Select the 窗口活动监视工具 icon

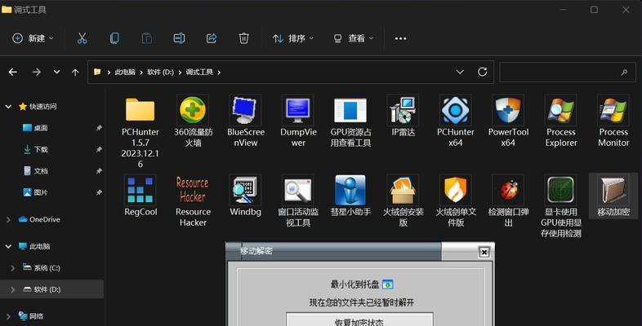pos(298,190)
